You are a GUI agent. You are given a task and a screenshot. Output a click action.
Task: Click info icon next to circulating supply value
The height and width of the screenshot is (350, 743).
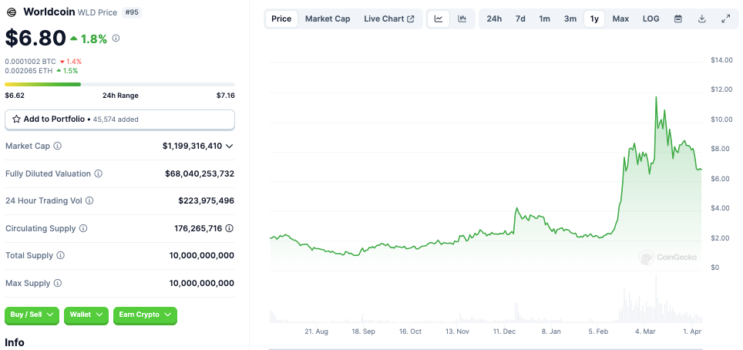[230, 228]
